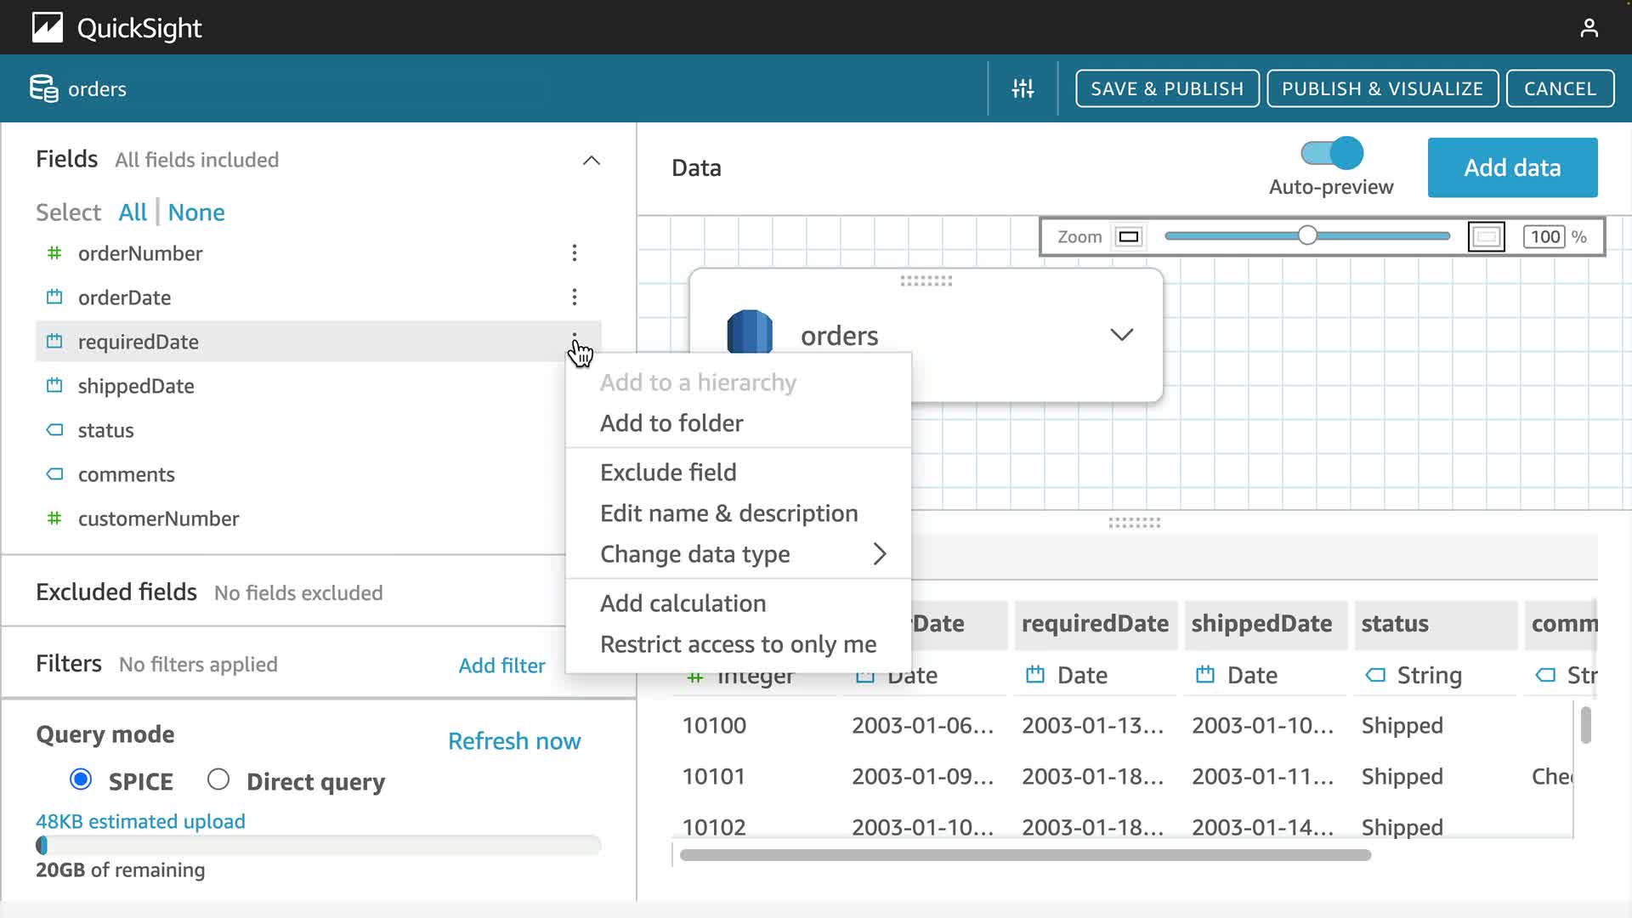Click the Add filter link

(x=501, y=666)
